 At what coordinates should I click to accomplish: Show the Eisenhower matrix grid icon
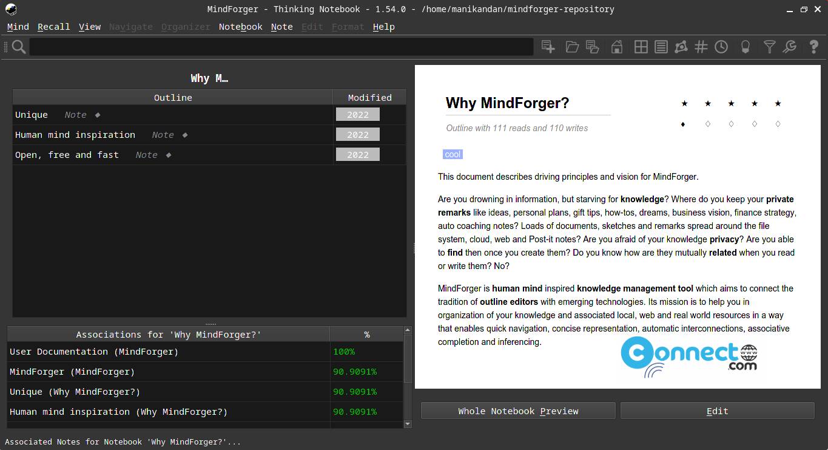click(641, 47)
